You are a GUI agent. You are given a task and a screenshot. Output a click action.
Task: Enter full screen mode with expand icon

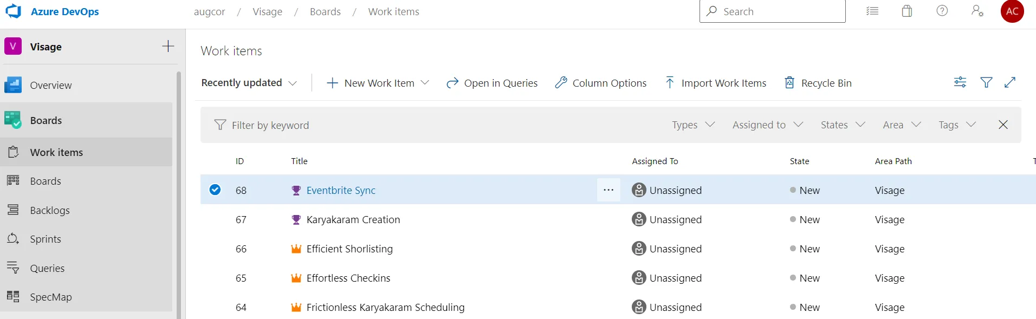coord(1009,82)
